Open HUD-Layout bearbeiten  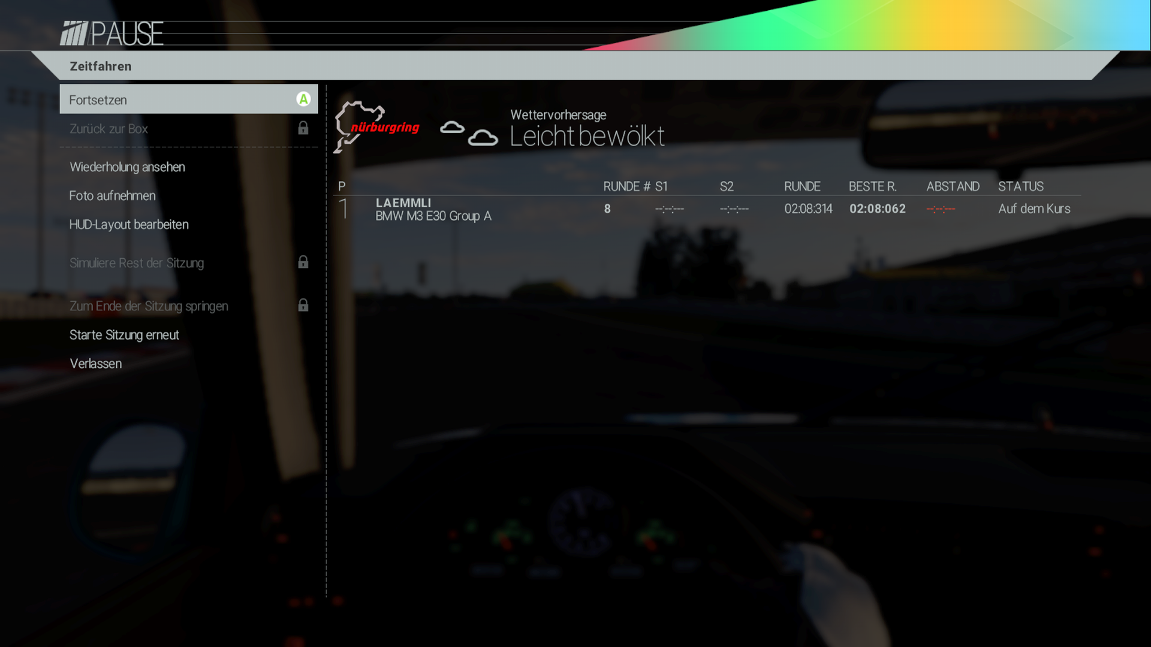129,225
